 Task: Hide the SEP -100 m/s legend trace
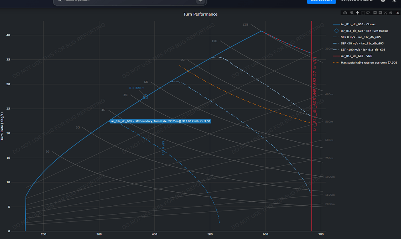[359, 50]
